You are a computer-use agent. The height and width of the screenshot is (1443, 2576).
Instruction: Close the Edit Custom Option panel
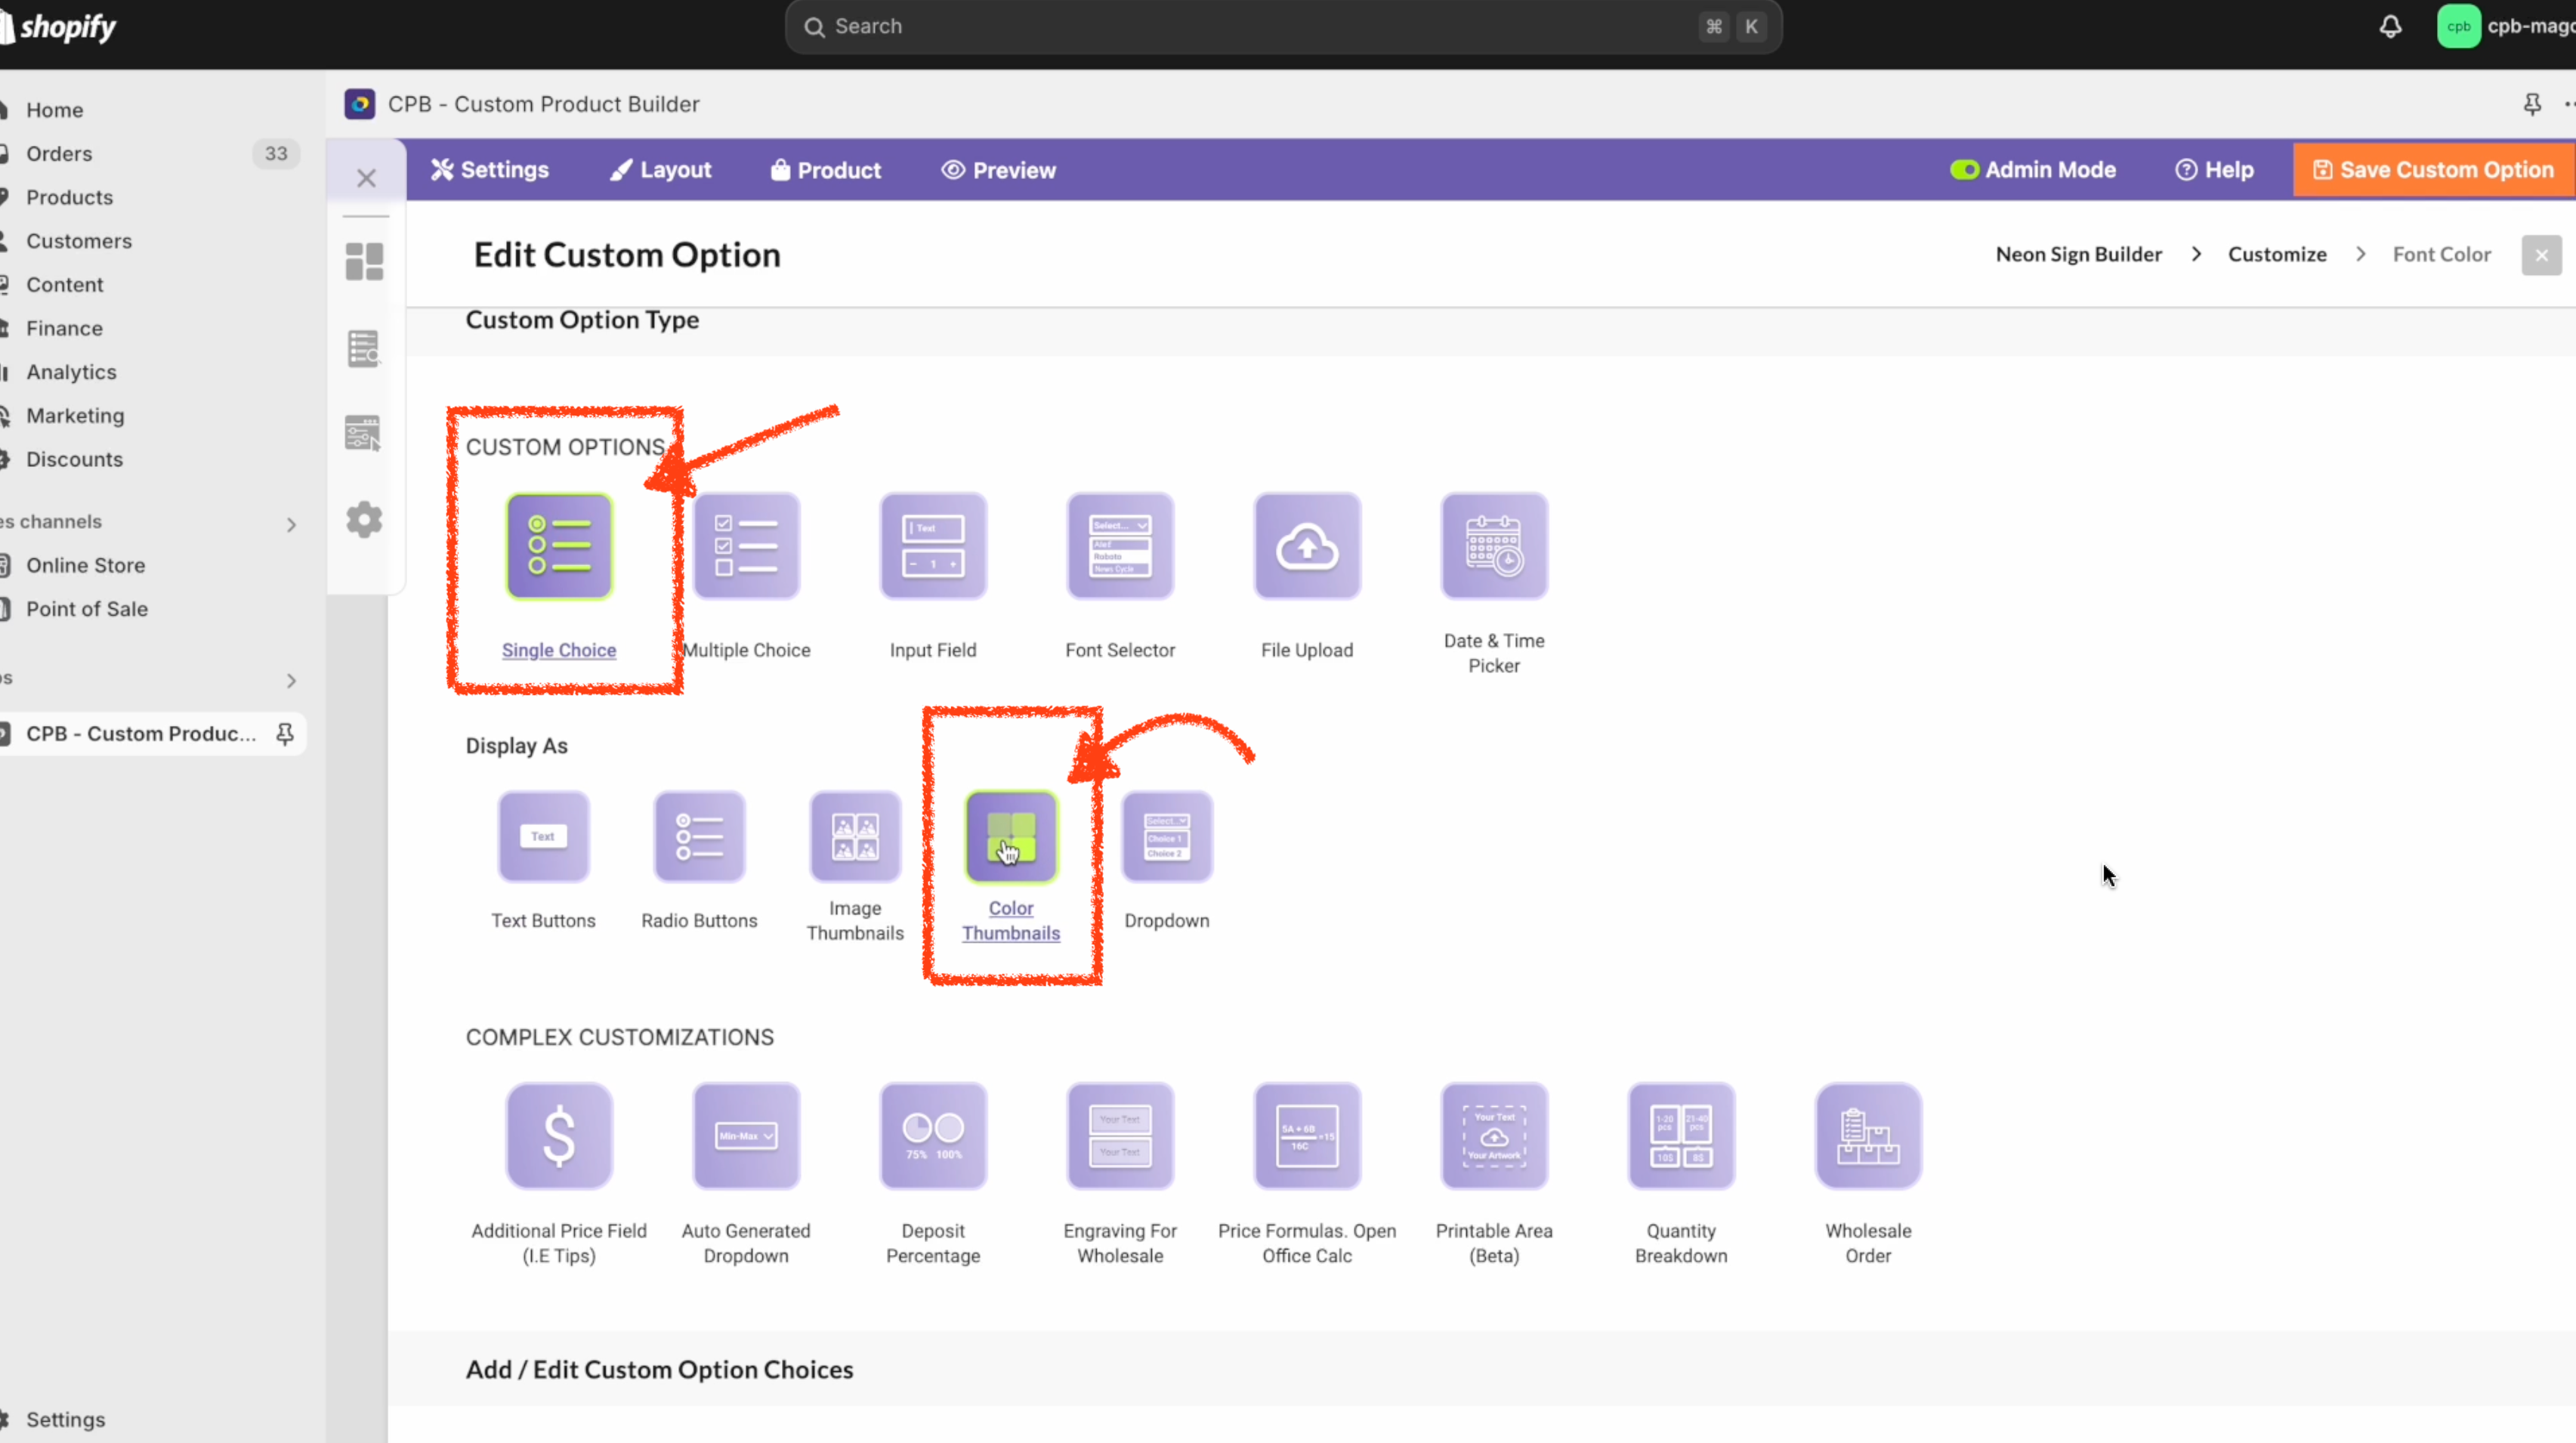pos(2541,255)
